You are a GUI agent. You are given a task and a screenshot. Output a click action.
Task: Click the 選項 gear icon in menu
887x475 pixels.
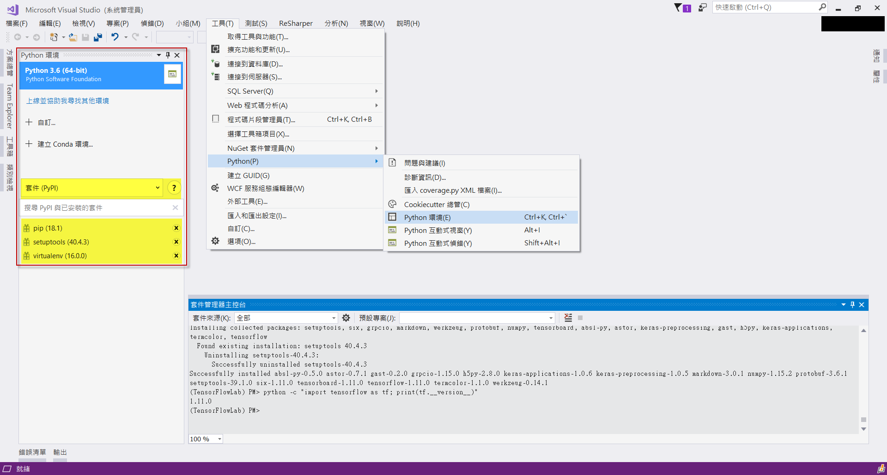tap(215, 241)
